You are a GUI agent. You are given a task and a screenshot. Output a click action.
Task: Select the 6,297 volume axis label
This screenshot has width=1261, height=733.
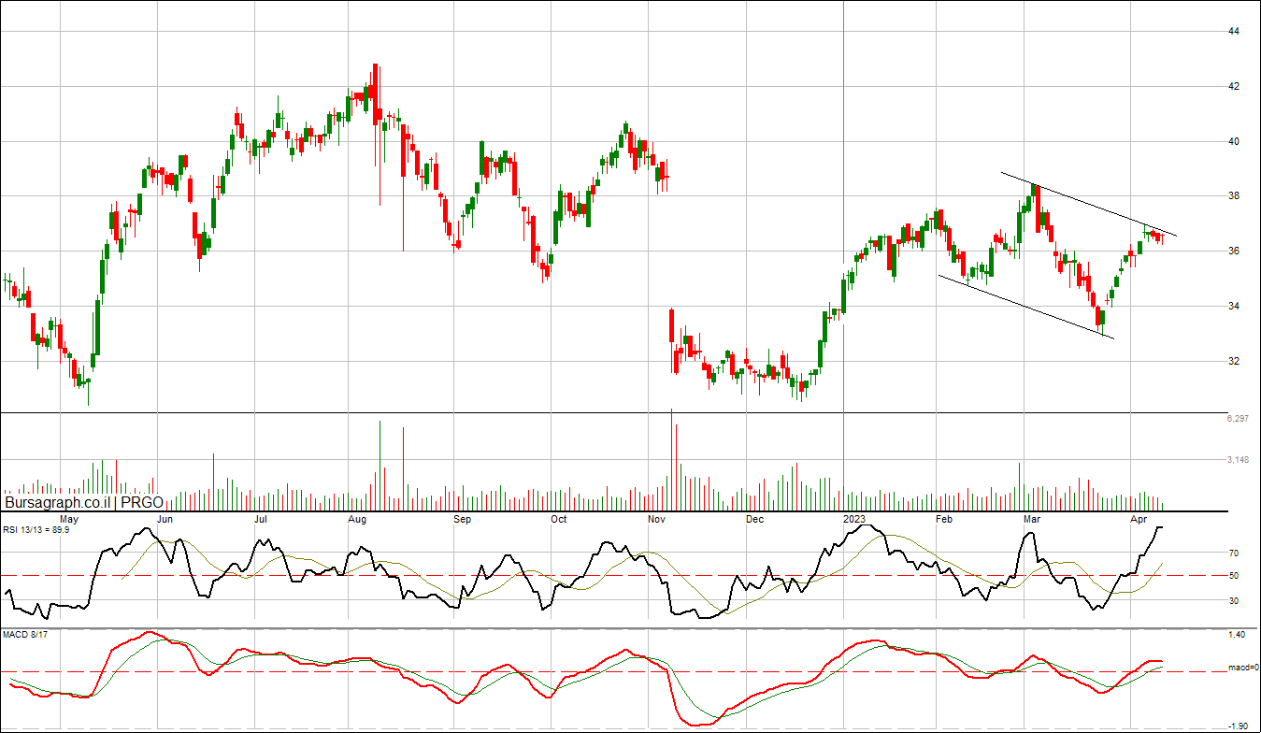pyautogui.click(x=1238, y=419)
